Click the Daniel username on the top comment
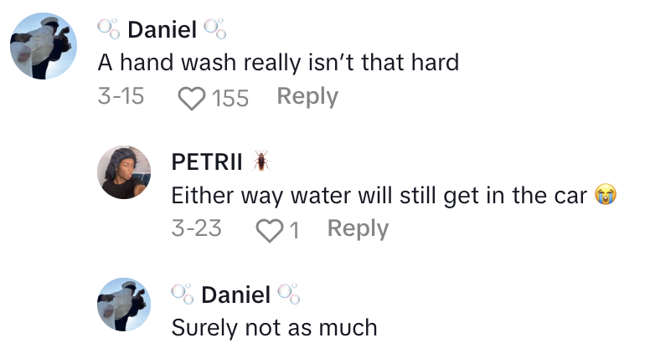The height and width of the screenshot is (343, 645). pyautogui.click(x=162, y=31)
